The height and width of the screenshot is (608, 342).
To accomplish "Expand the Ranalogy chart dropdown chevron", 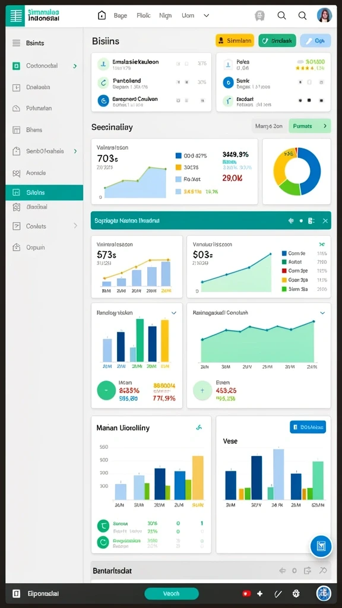I will 174,312.
